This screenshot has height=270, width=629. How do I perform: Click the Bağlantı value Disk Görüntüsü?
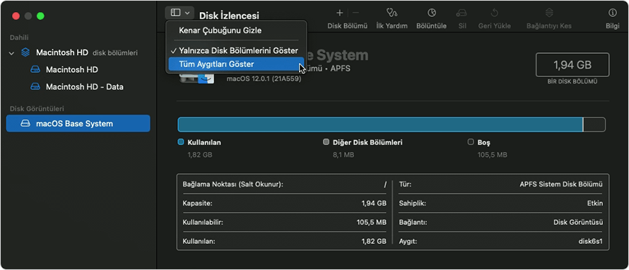[x=578, y=222]
